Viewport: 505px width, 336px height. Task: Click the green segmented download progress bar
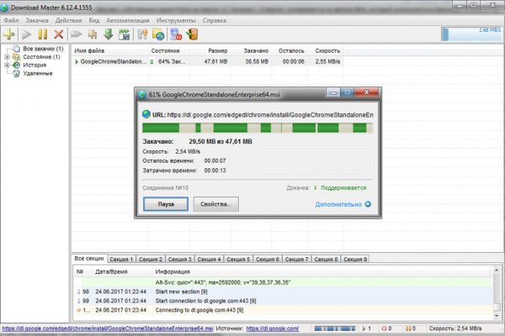pos(258,128)
